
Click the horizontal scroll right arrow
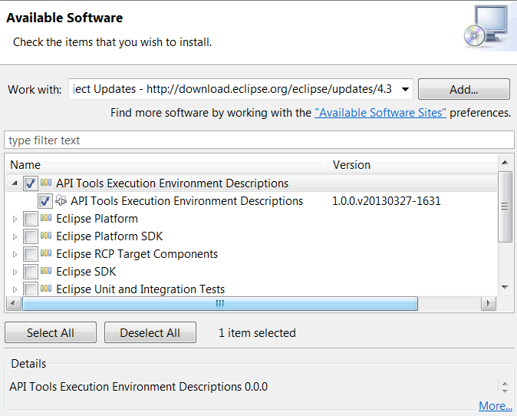click(489, 303)
